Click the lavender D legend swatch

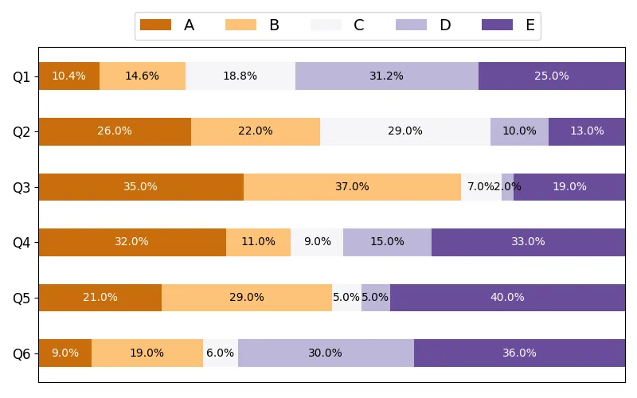412,25
